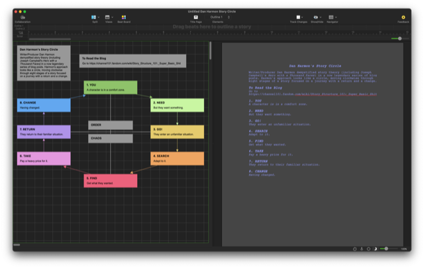Screen dimensions: 424x268
Task: Open the Beat Board view icon
Action: (124, 17)
